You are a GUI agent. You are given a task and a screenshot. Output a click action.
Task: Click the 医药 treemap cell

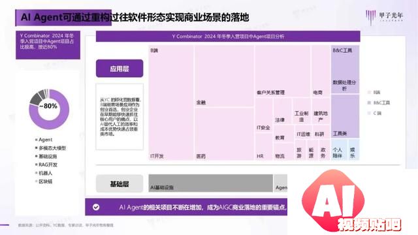224,134
